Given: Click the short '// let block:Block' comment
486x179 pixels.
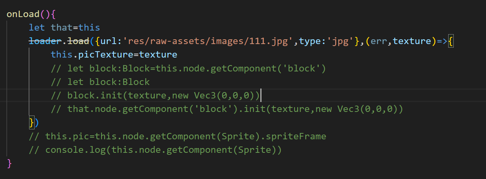Looking at the screenshot, I should point(100,82).
